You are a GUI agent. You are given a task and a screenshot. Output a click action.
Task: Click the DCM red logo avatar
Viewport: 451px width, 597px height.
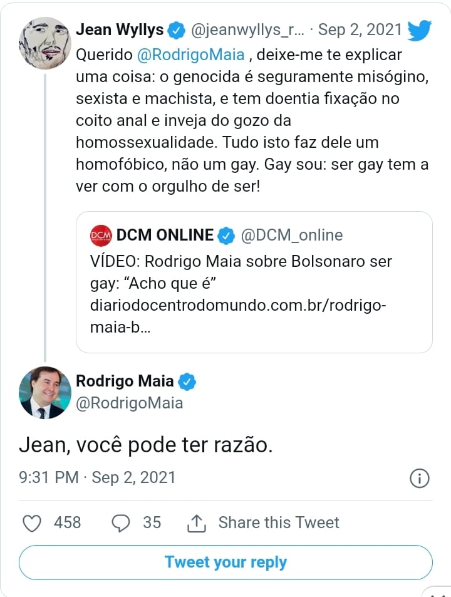pos(101,235)
